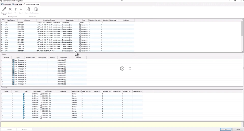
Task: Move item Up with the arrow icon
Action: click(x=16, y=9)
